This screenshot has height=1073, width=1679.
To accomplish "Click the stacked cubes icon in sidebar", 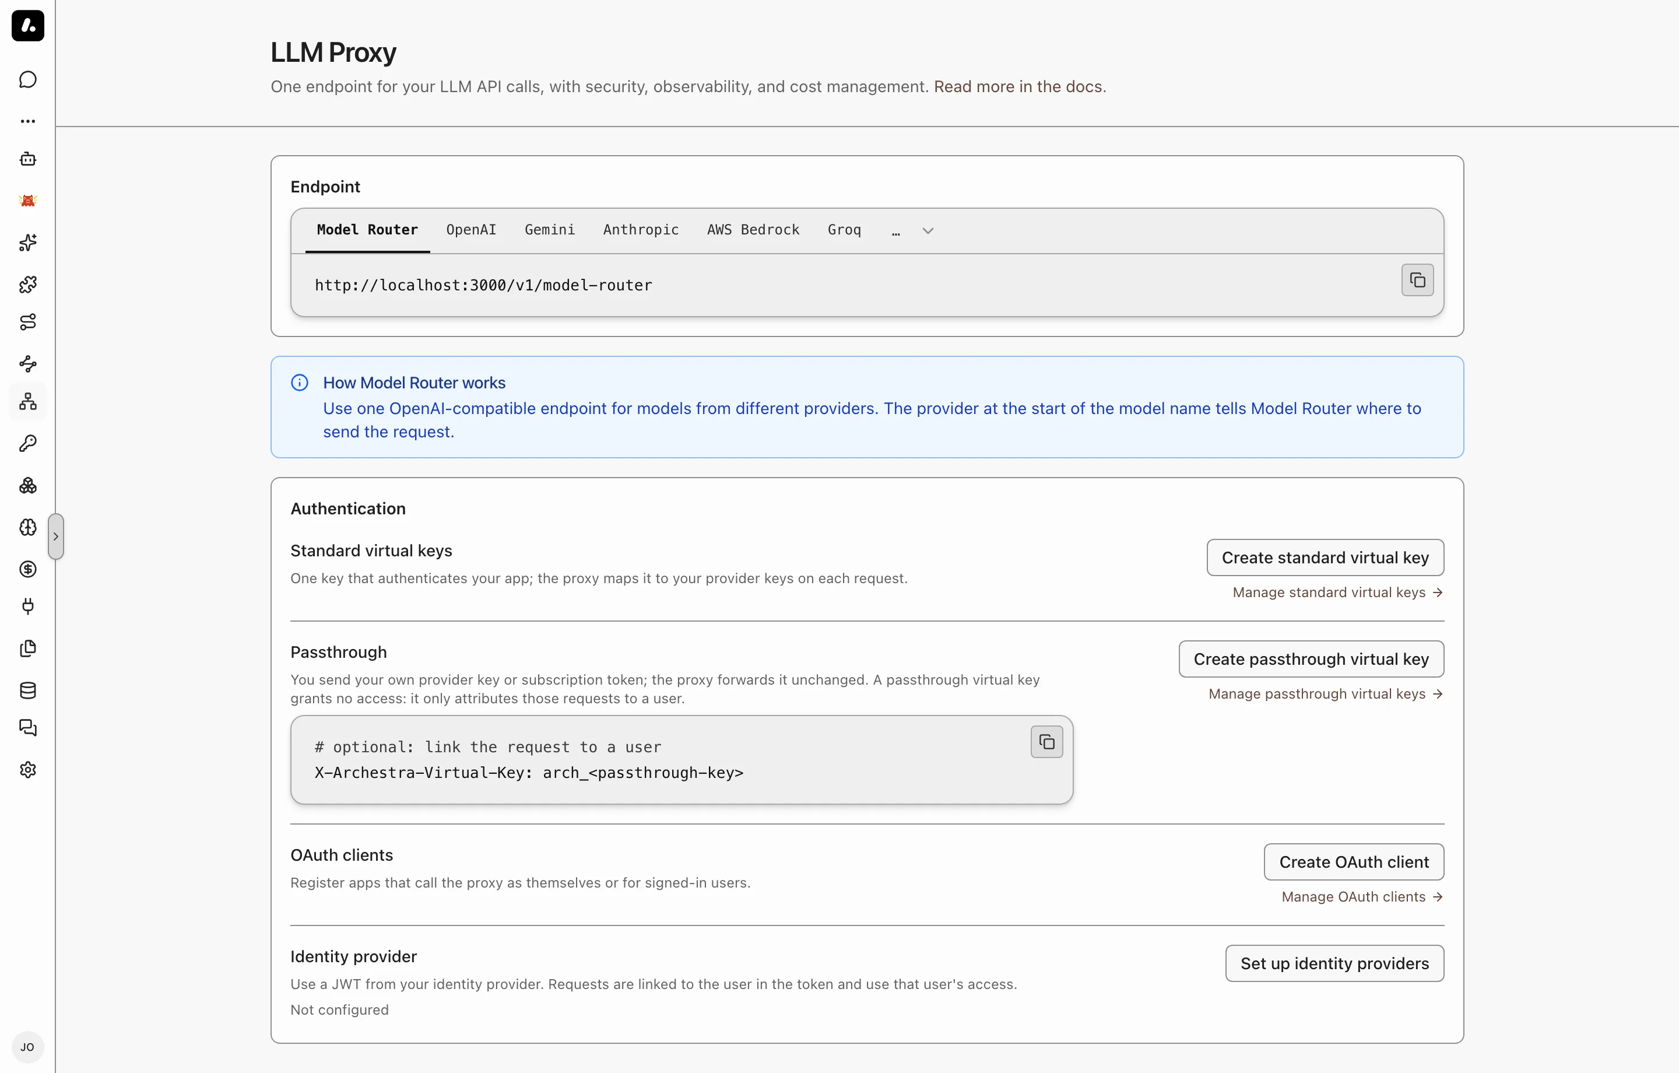I will click(28, 486).
